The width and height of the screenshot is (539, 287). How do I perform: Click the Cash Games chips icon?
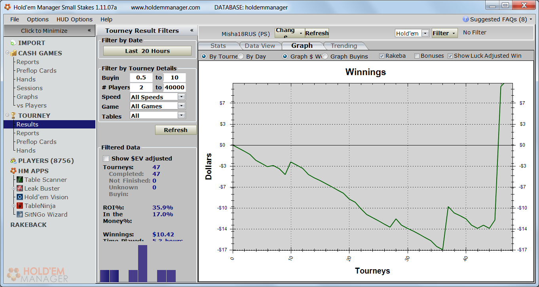tap(13, 53)
